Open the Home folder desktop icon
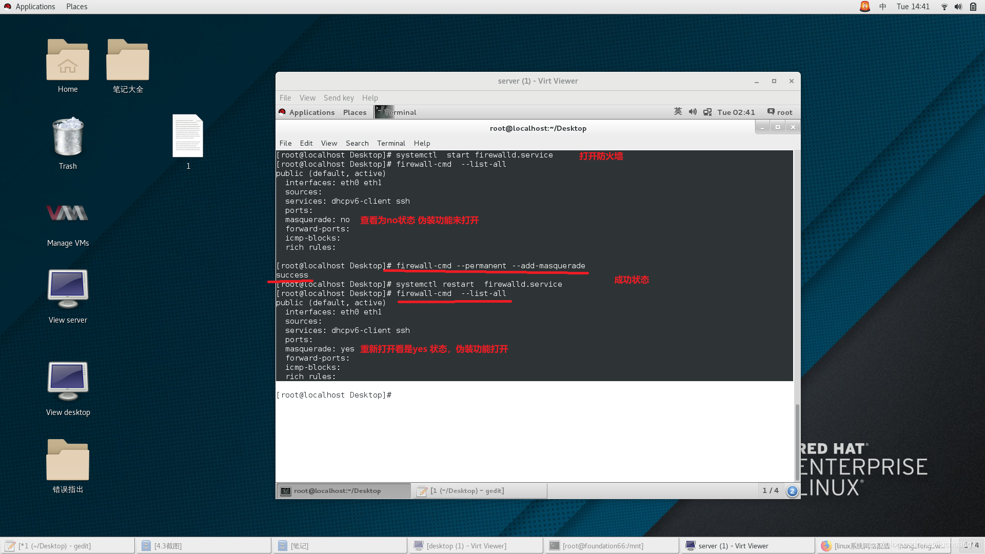The height and width of the screenshot is (554, 985). (x=68, y=66)
